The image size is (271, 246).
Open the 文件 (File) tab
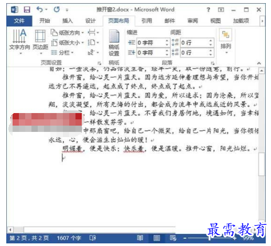pos(19,21)
